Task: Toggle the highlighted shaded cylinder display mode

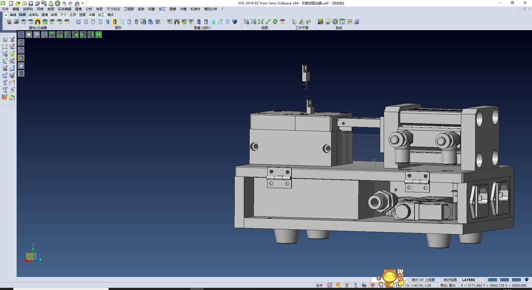Action: point(115,22)
